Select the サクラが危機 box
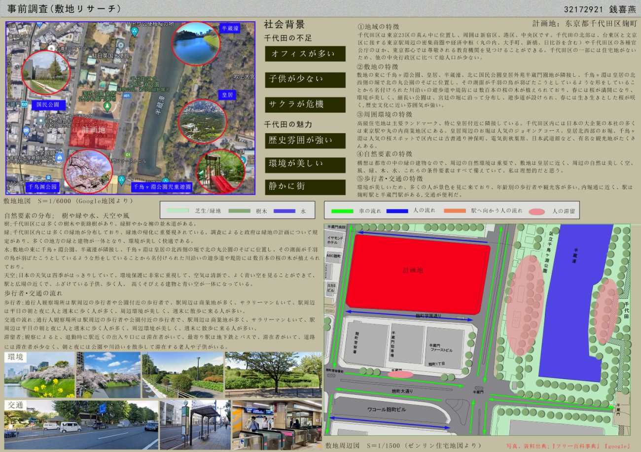The height and width of the screenshot is (452, 641). coord(305,104)
